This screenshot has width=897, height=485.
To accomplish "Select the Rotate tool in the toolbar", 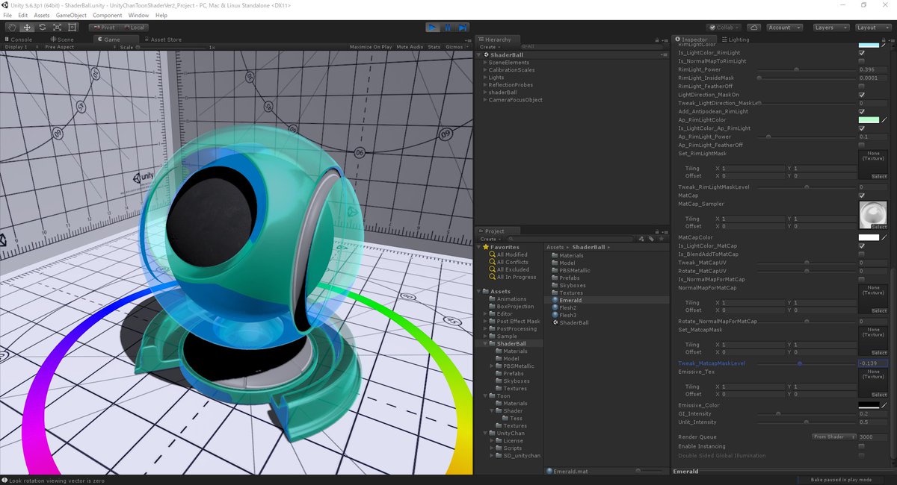I will 42,28.
